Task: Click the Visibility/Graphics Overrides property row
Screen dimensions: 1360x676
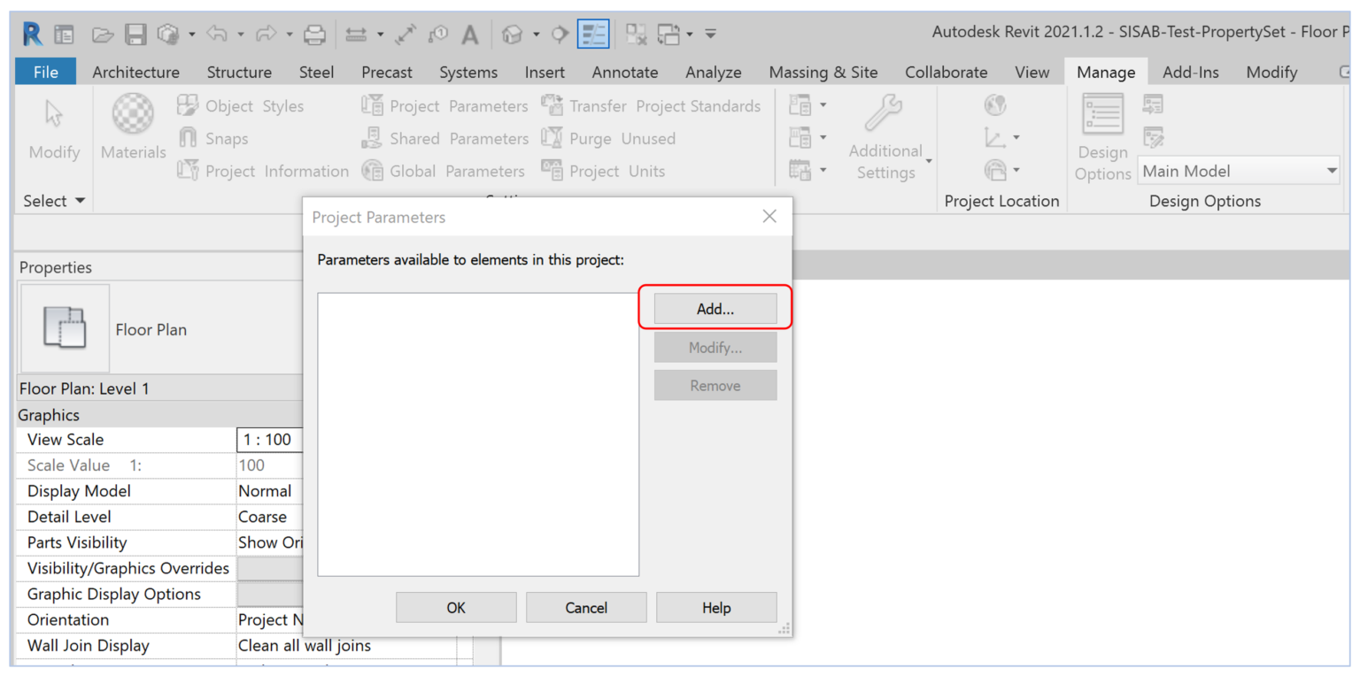Action: coord(160,568)
